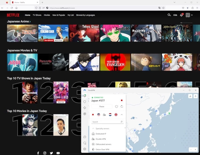Open Netflix YouTube channel icon
The image size is (200, 155).
pyautogui.click(x=58, y=153)
